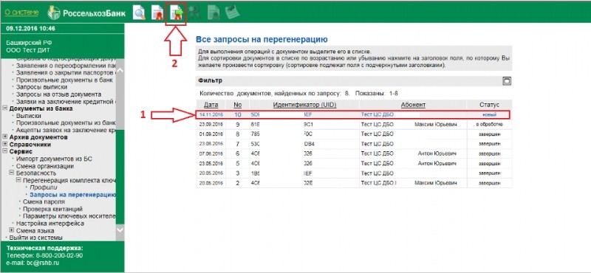The image size is (591, 273).
Task: Click Антон Юрьевич in request No 6
Action: pyautogui.click(x=437, y=153)
